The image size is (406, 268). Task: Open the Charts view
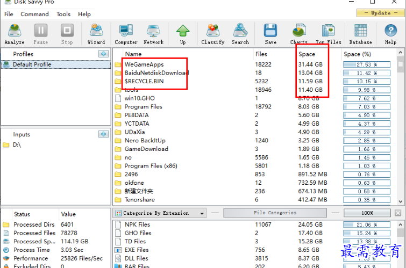299,34
